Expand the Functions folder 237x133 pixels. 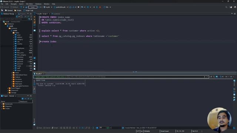coord(11,79)
